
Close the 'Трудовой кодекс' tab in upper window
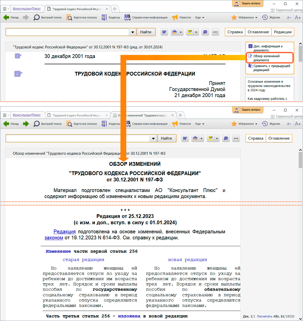pos(107,9)
